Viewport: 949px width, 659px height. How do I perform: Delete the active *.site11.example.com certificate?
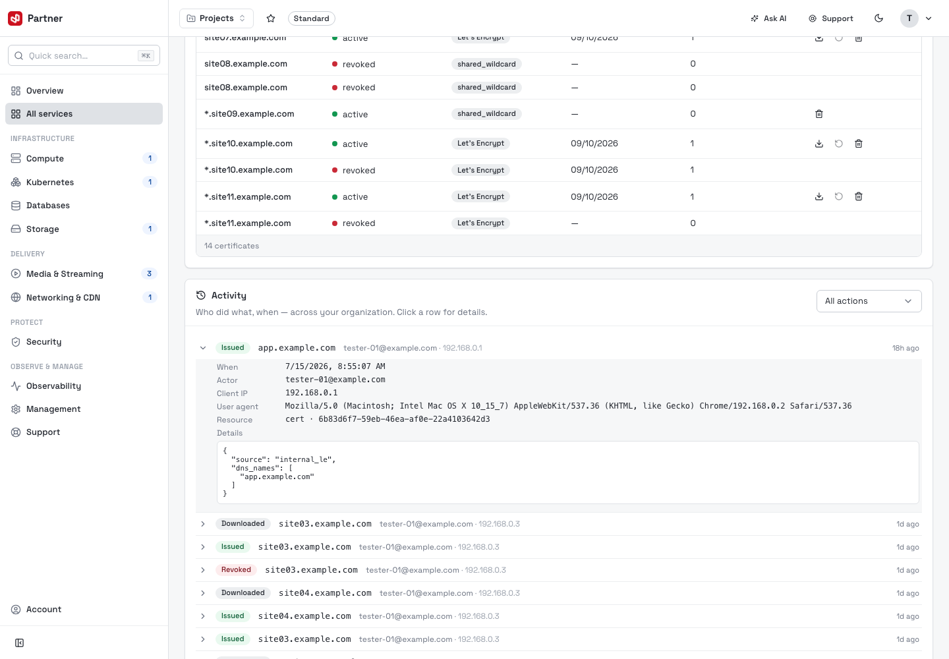point(859,196)
